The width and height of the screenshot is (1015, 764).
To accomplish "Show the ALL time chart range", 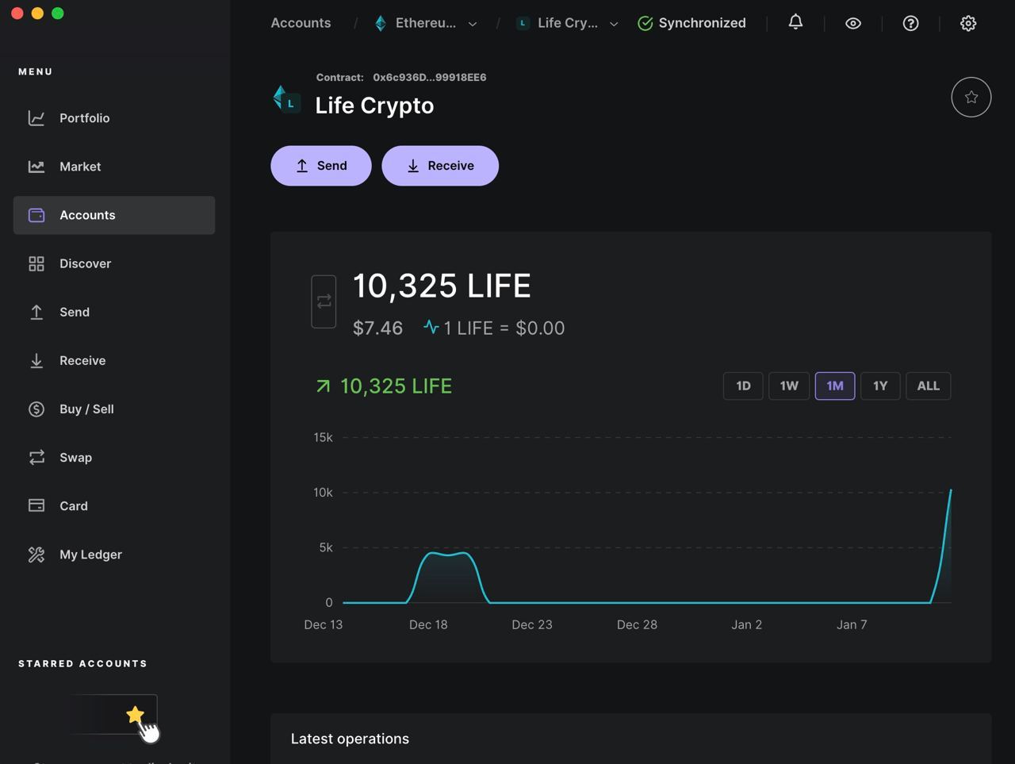I will pyautogui.click(x=929, y=386).
